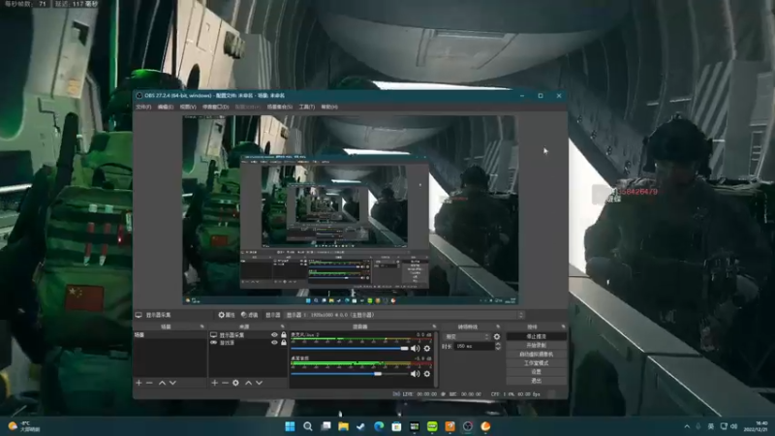Add a new source with the plus icon

214,383
